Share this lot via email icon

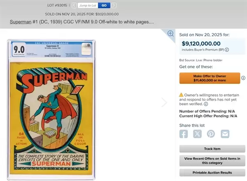point(225,134)
